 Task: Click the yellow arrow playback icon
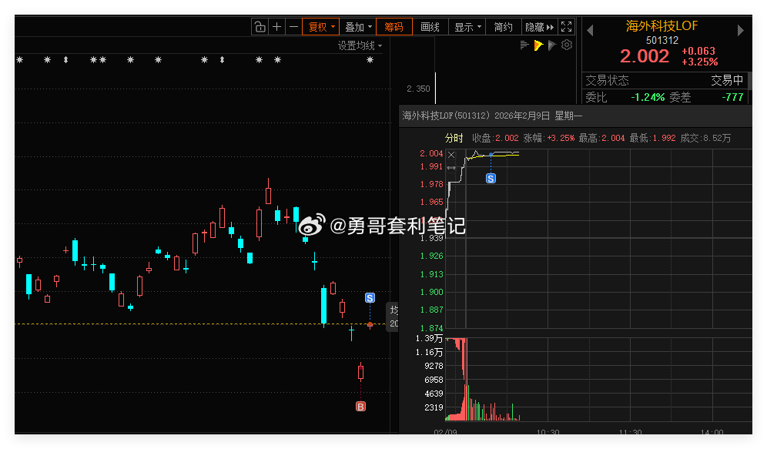[539, 45]
